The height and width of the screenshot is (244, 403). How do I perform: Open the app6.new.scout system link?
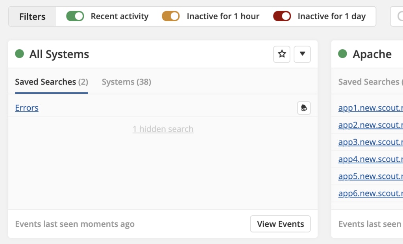pyautogui.click(x=371, y=193)
